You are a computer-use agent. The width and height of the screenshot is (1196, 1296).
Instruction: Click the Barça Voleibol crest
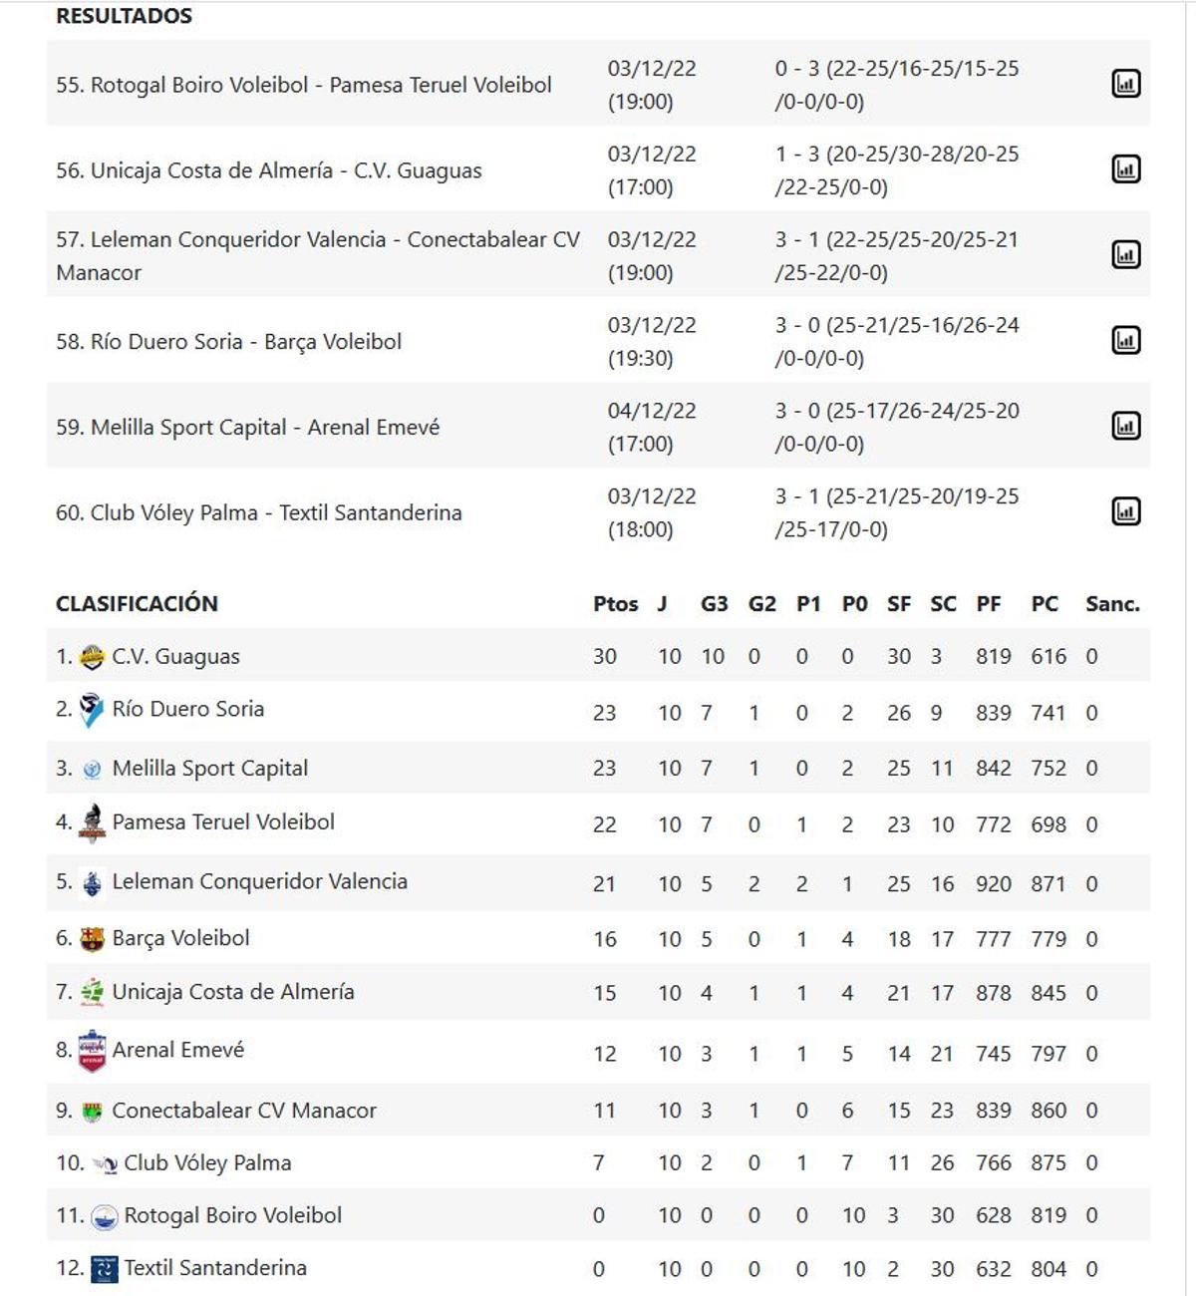click(x=91, y=938)
